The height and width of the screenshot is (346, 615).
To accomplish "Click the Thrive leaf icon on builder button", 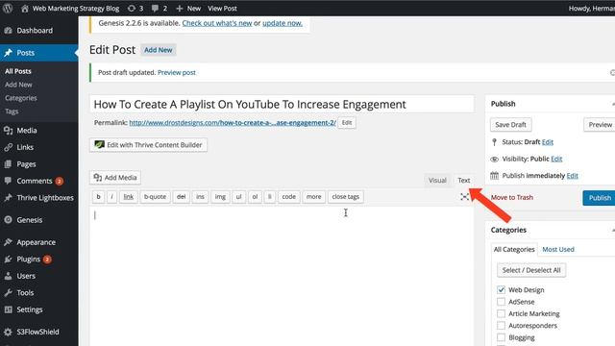I will pos(99,145).
